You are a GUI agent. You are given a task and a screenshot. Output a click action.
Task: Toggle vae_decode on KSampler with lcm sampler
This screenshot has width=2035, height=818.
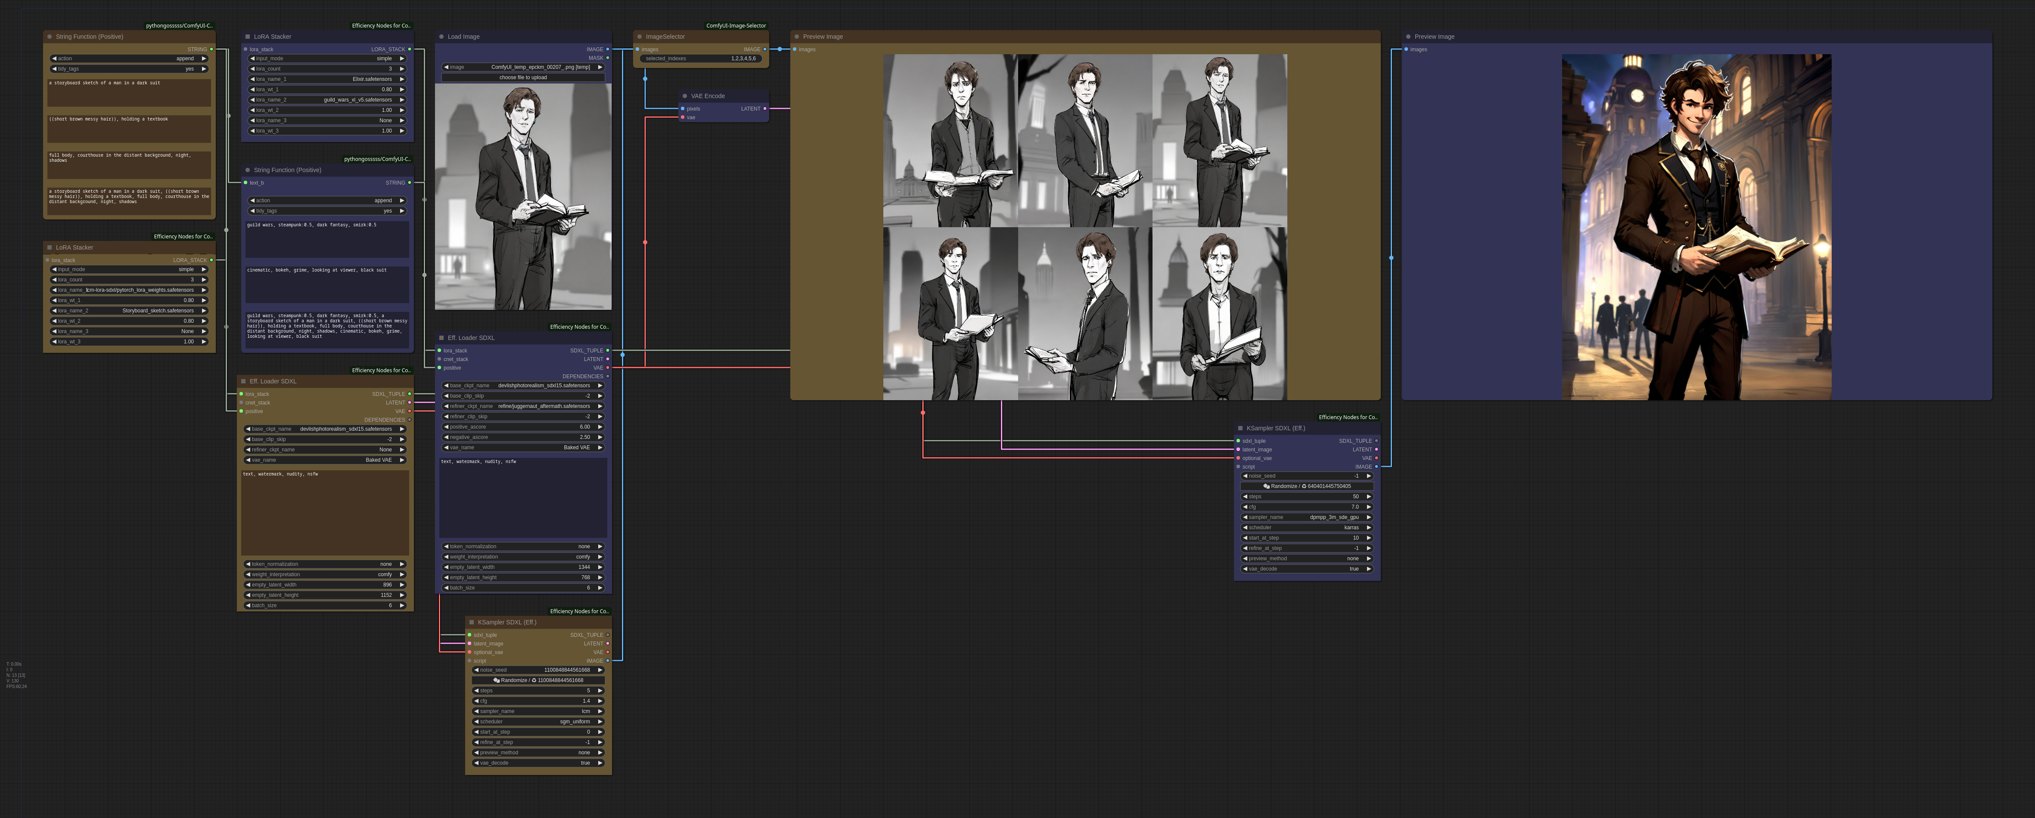[538, 763]
